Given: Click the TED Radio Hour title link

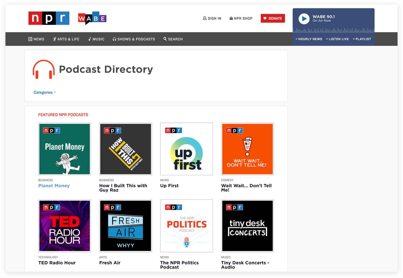Looking at the screenshot, I should point(57,263).
